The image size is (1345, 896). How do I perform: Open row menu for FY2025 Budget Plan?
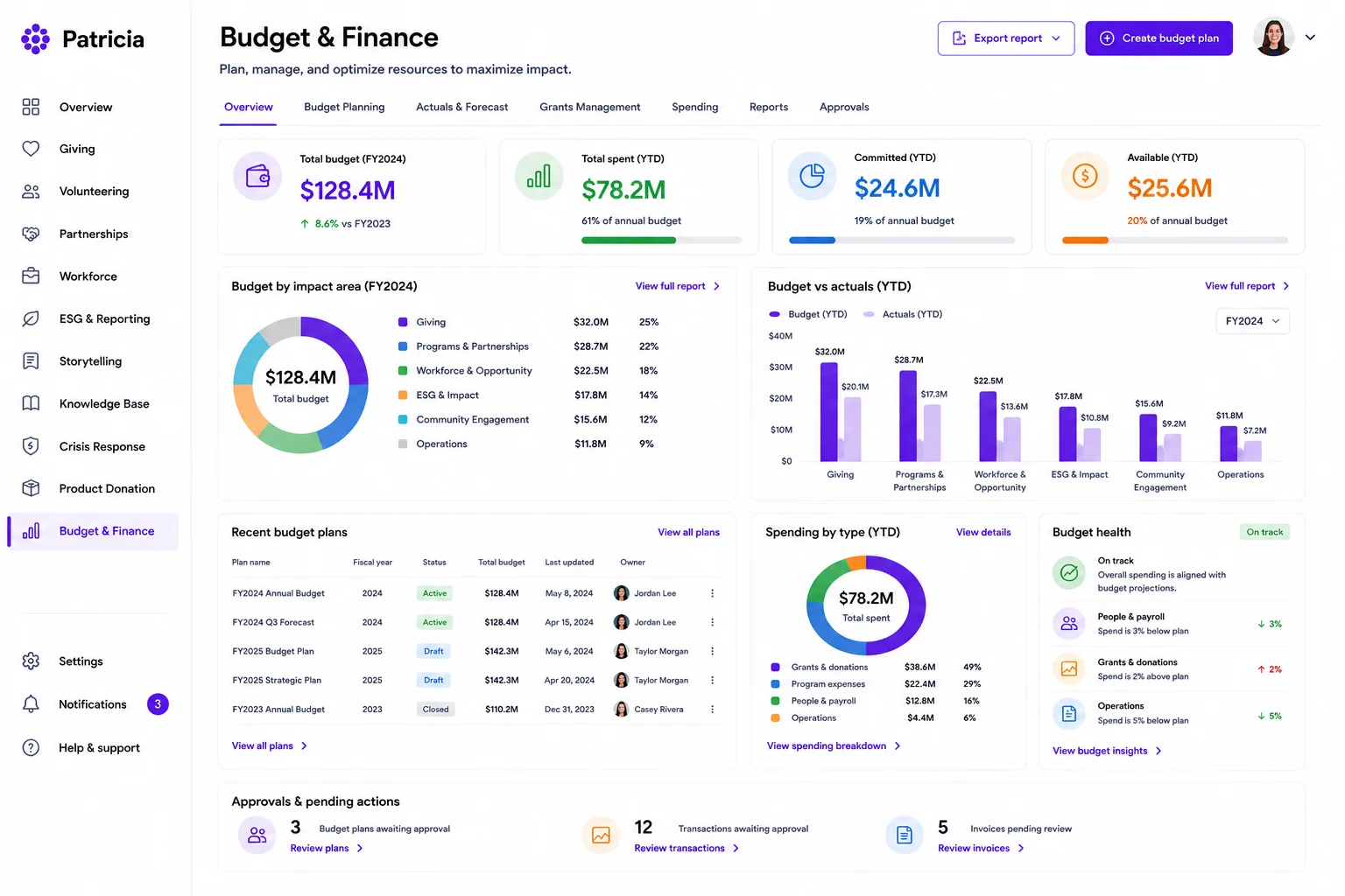[x=713, y=651]
